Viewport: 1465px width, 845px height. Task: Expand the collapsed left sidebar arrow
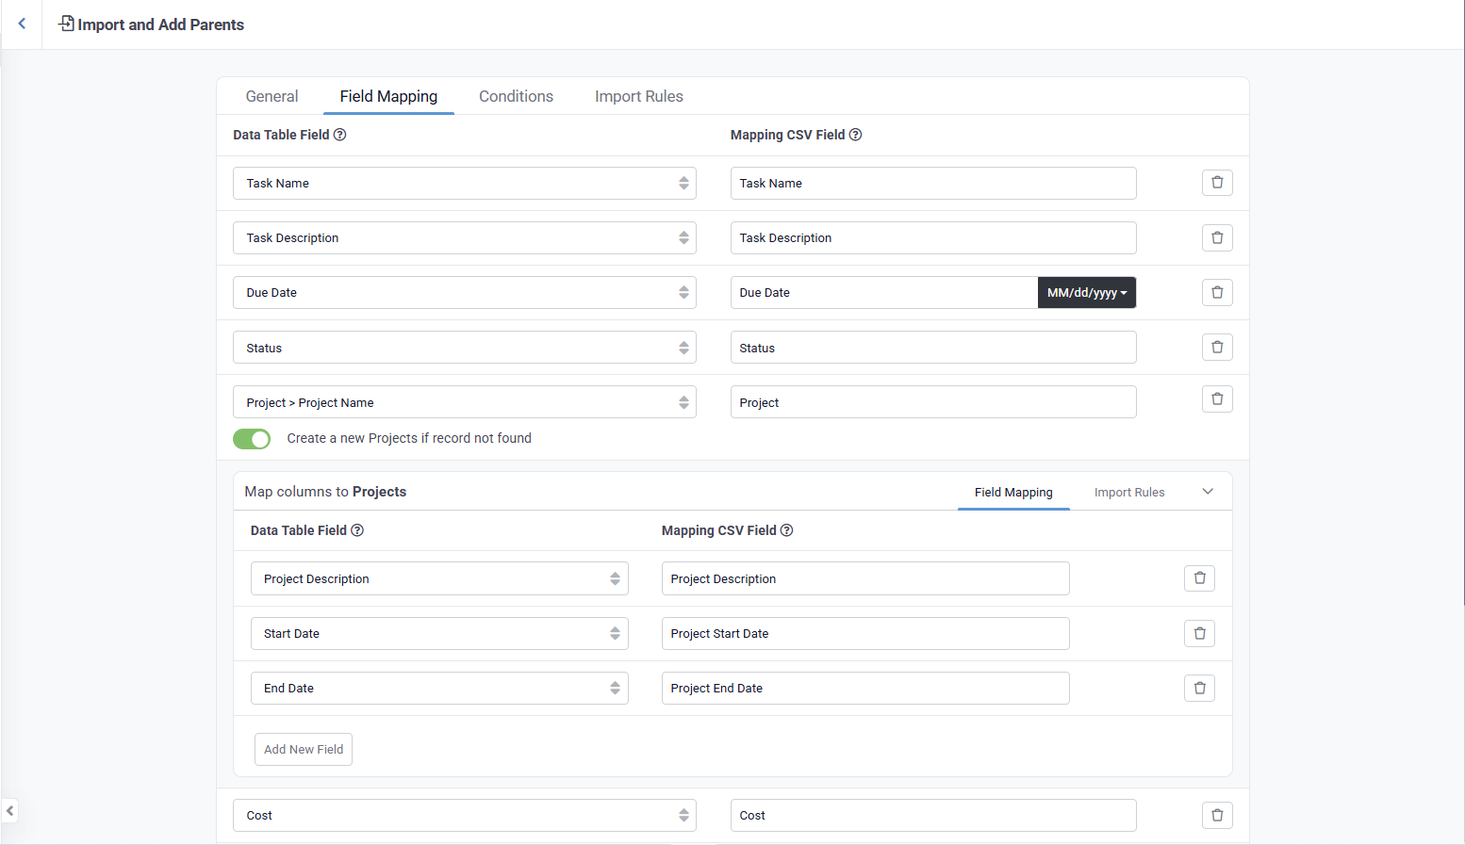(9, 810)
